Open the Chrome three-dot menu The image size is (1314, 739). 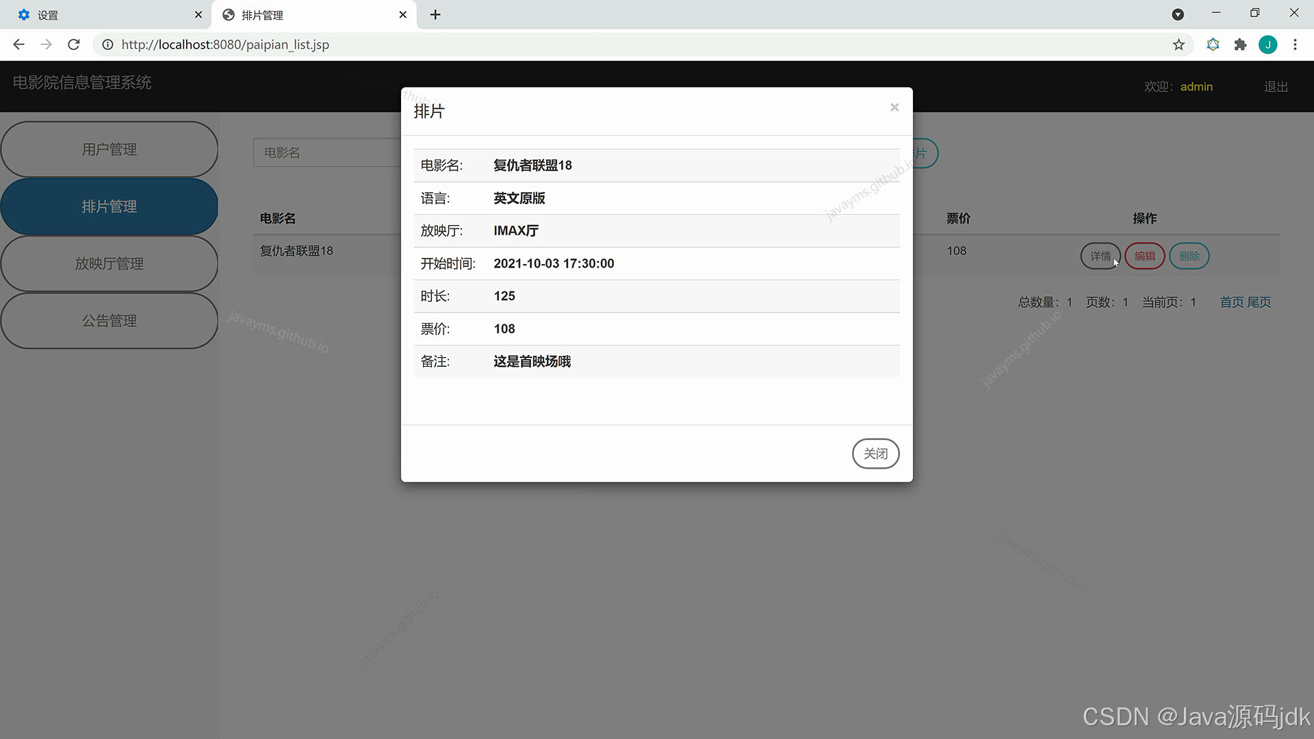pos(1295,44)
